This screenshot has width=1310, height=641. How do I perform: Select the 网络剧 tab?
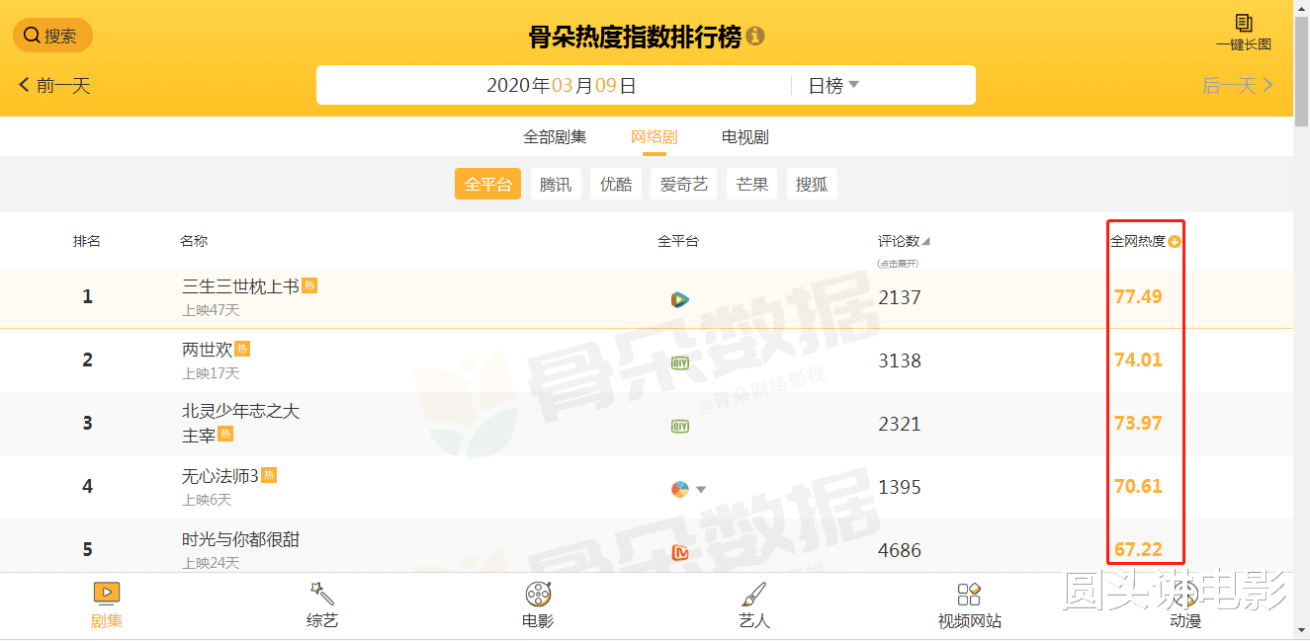tap(655, 137)
